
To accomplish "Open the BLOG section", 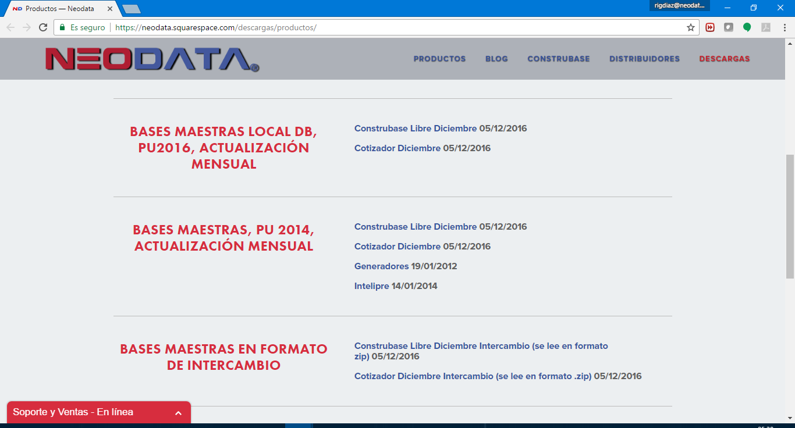I will [496, 59].
